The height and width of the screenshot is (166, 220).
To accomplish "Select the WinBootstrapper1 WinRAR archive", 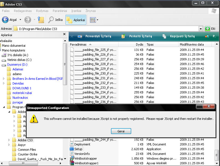I will point(86,163).
